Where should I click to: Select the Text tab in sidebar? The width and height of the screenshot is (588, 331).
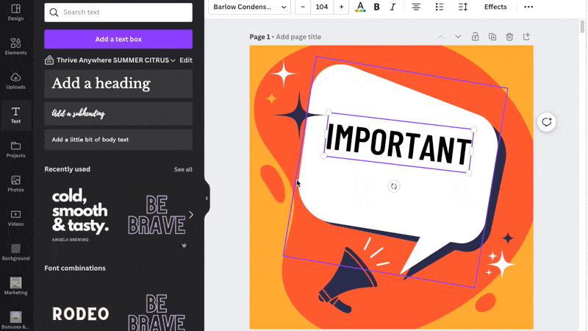click(15, 115)
